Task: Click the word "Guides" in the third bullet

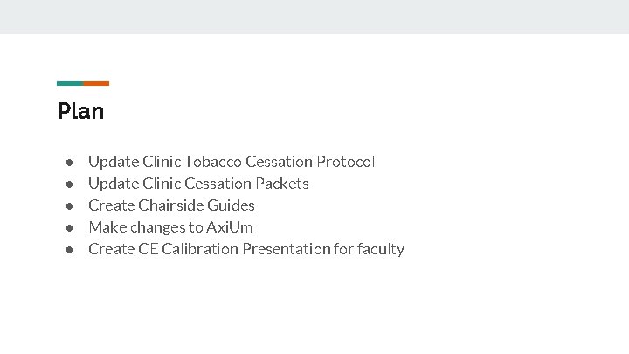Action: 232,205
